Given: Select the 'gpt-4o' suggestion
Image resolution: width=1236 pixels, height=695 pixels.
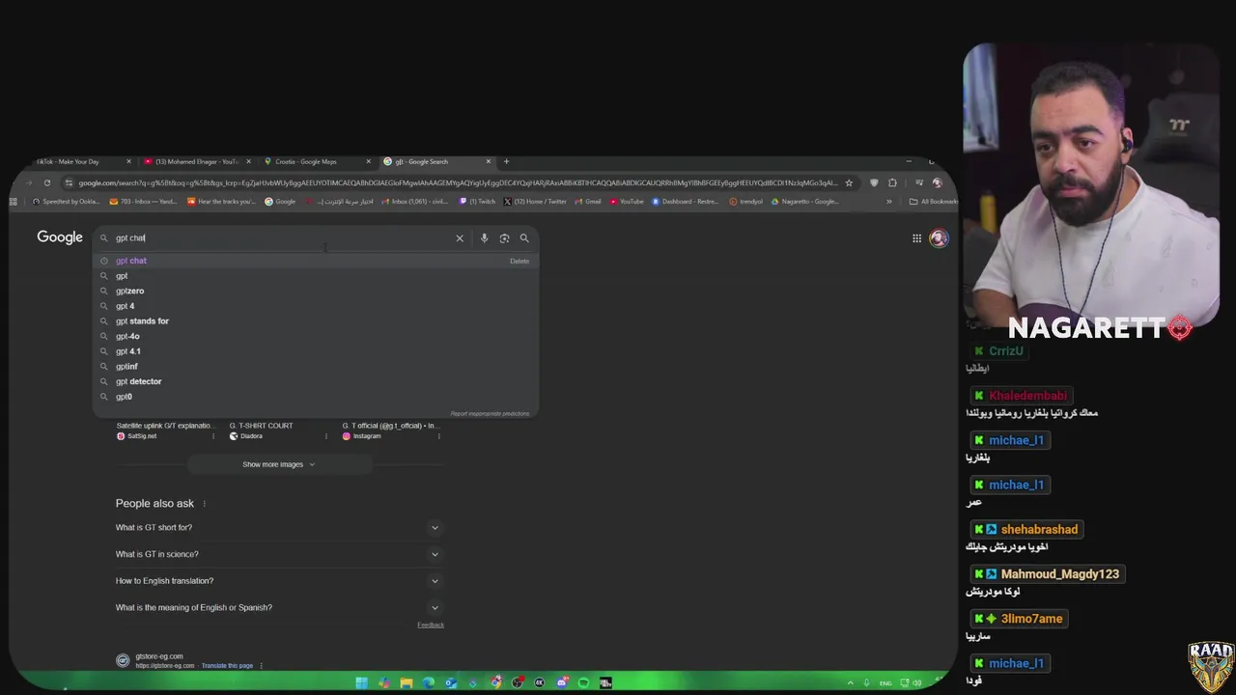Looking at the screenshot, I should pos(315,336).
